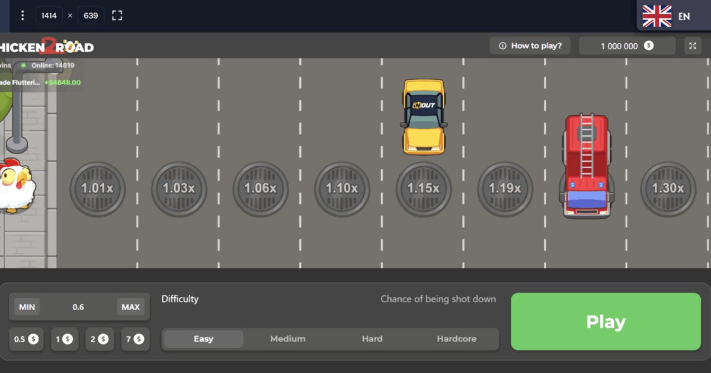Open the three-dot options menu
Screen dimensions: 711x373
coord(23,15)
